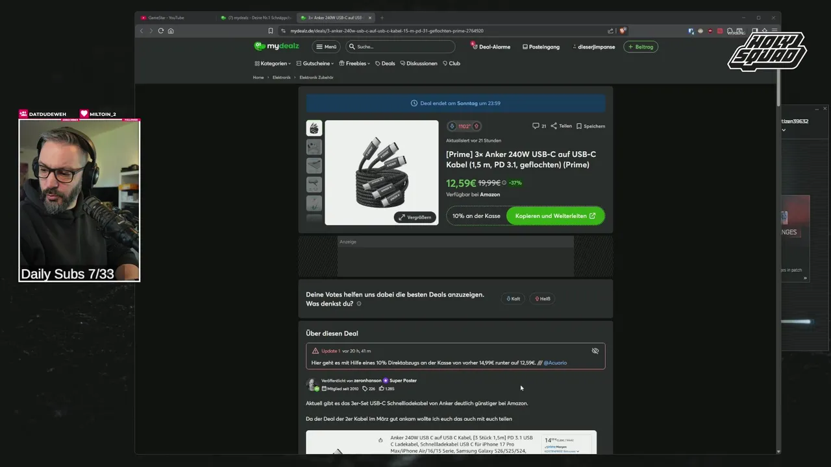Click the share icon in address bar
Image resolution: width=831 pixels, height=467 pixels.
(610, 30)
